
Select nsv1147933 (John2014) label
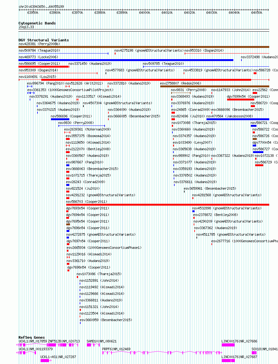coord(231,90)
